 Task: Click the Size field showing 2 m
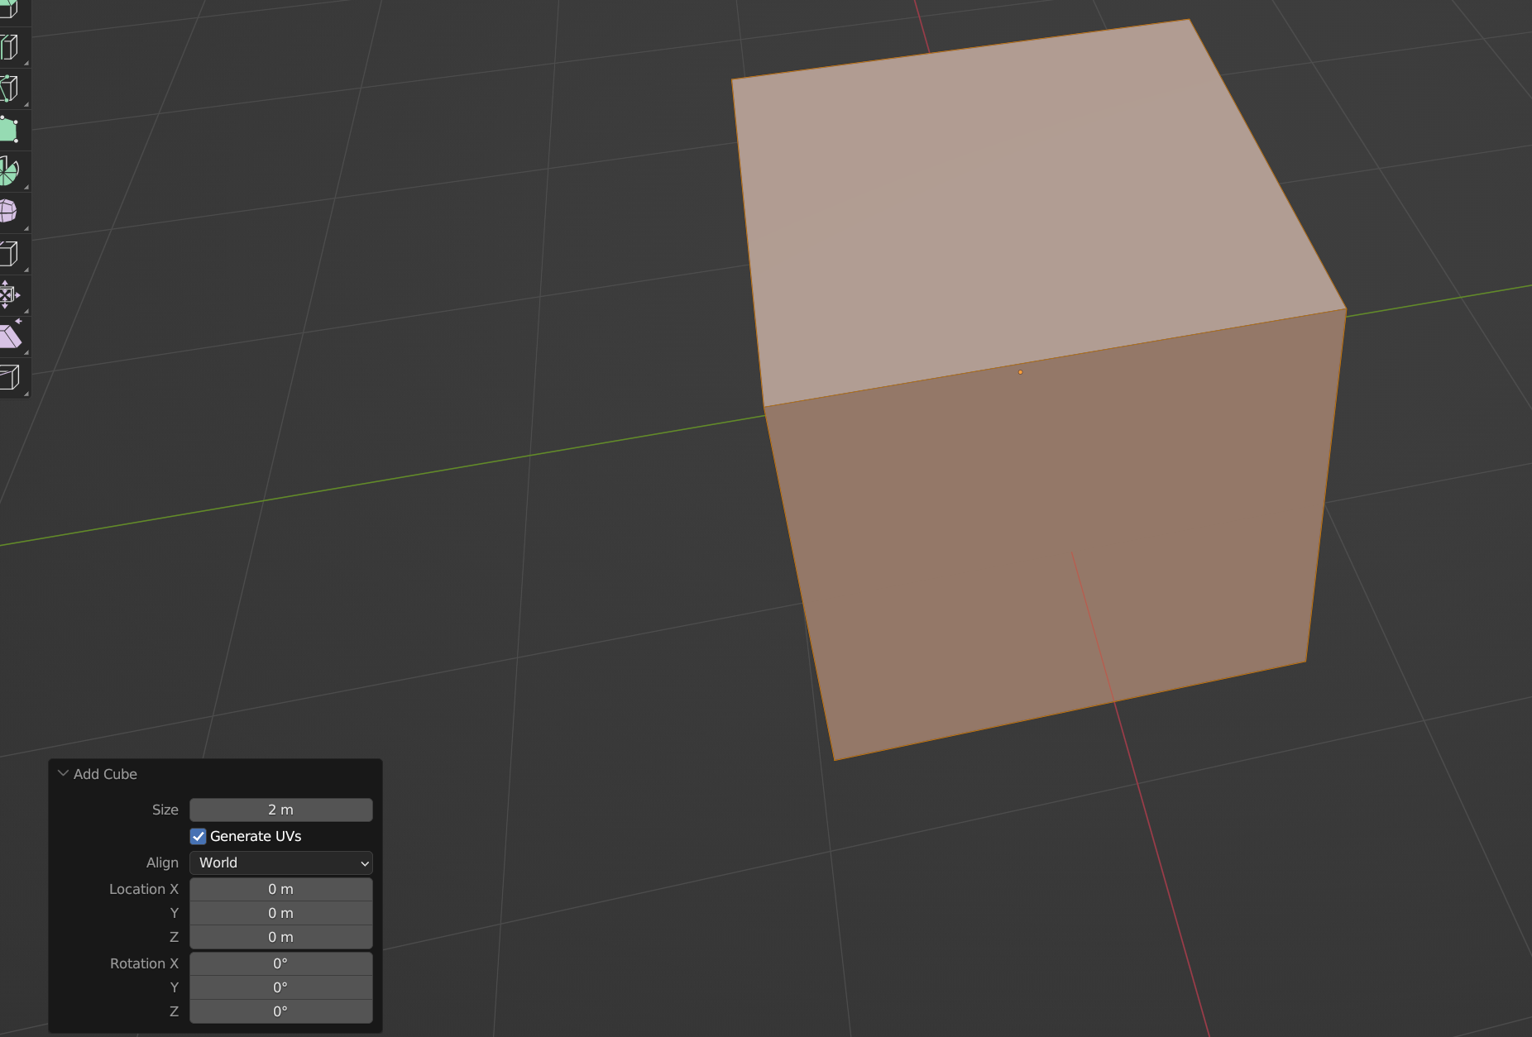point(281,810)
